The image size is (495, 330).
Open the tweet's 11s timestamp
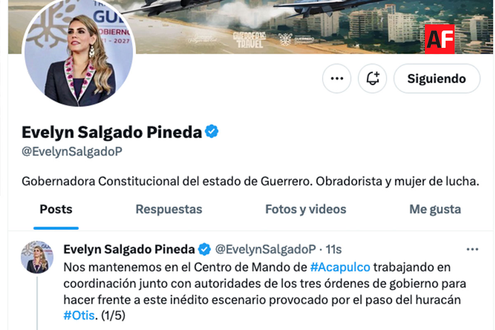(x=334, y=250)
